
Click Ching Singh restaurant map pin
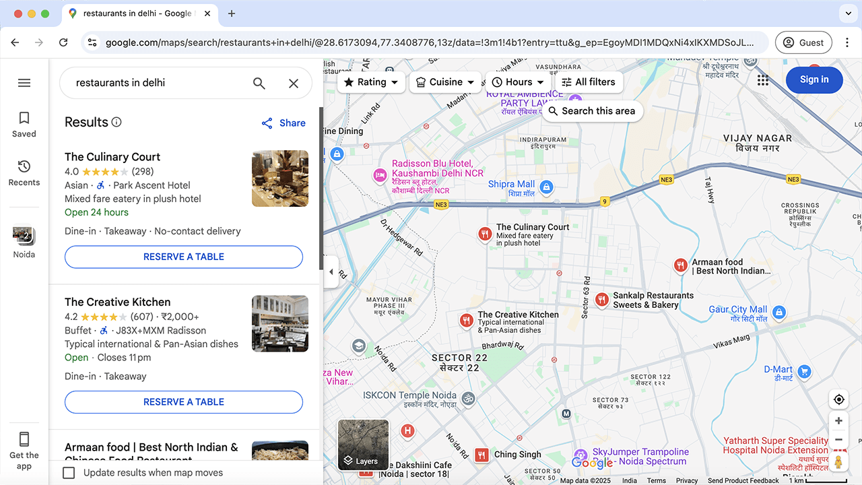click(x=482, y=455)
